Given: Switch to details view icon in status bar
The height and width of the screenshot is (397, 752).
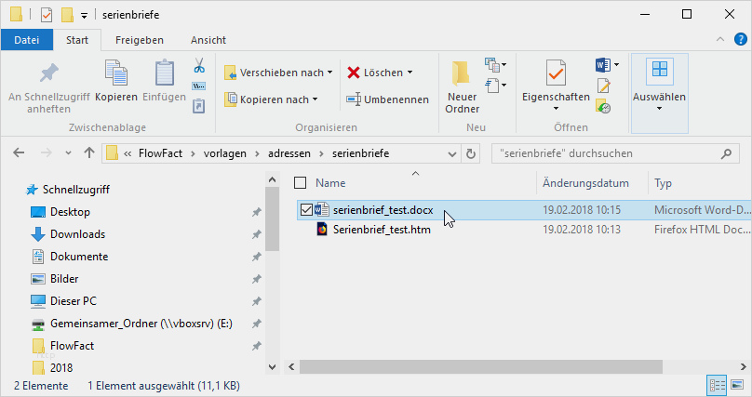Looking at the screenshot, I should 718,385.
